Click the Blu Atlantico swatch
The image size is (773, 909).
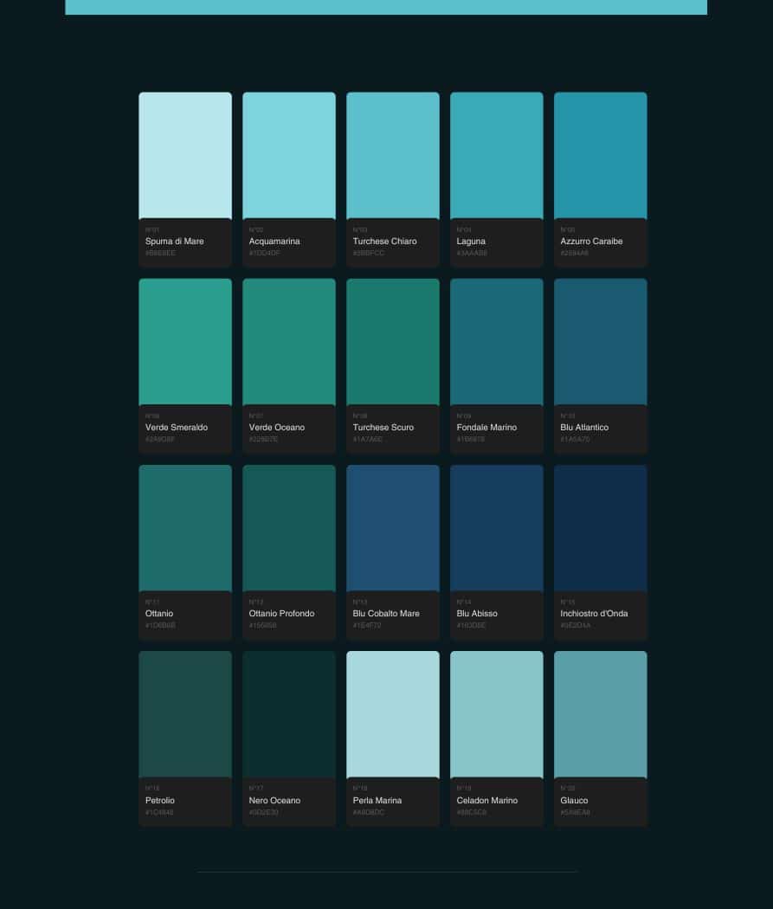click(601, 342)
